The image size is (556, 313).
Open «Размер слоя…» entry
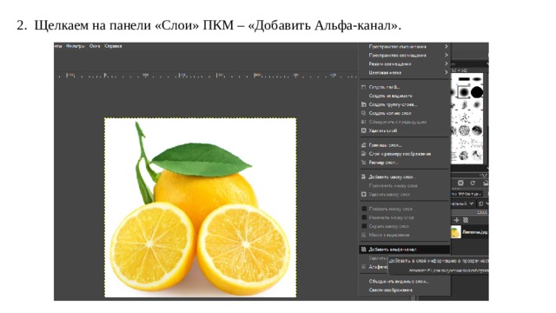pyautogui.click(x=404, y=163)
